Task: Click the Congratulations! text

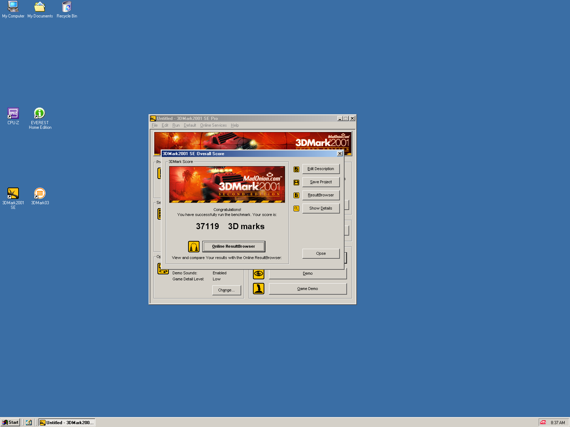Action: [227, 210]
